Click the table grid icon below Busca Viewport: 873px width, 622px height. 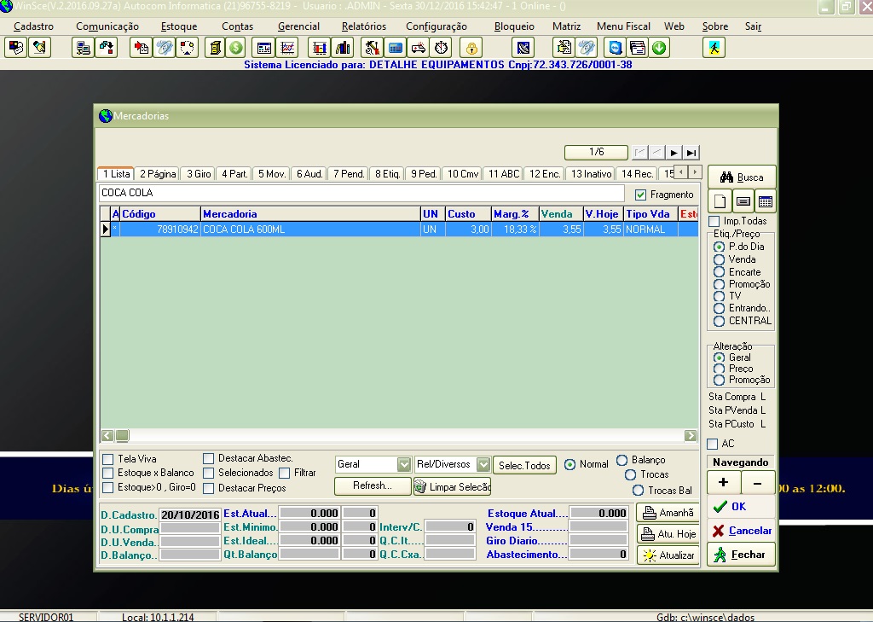pyautogui.click(x=766, y=201)
